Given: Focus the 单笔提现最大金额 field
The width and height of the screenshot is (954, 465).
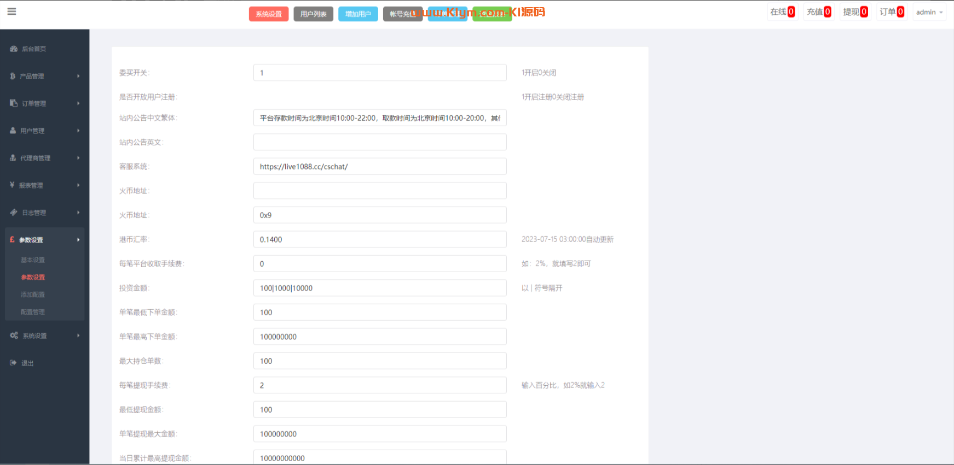Looking at the screenshot, I should pos(380,434).
